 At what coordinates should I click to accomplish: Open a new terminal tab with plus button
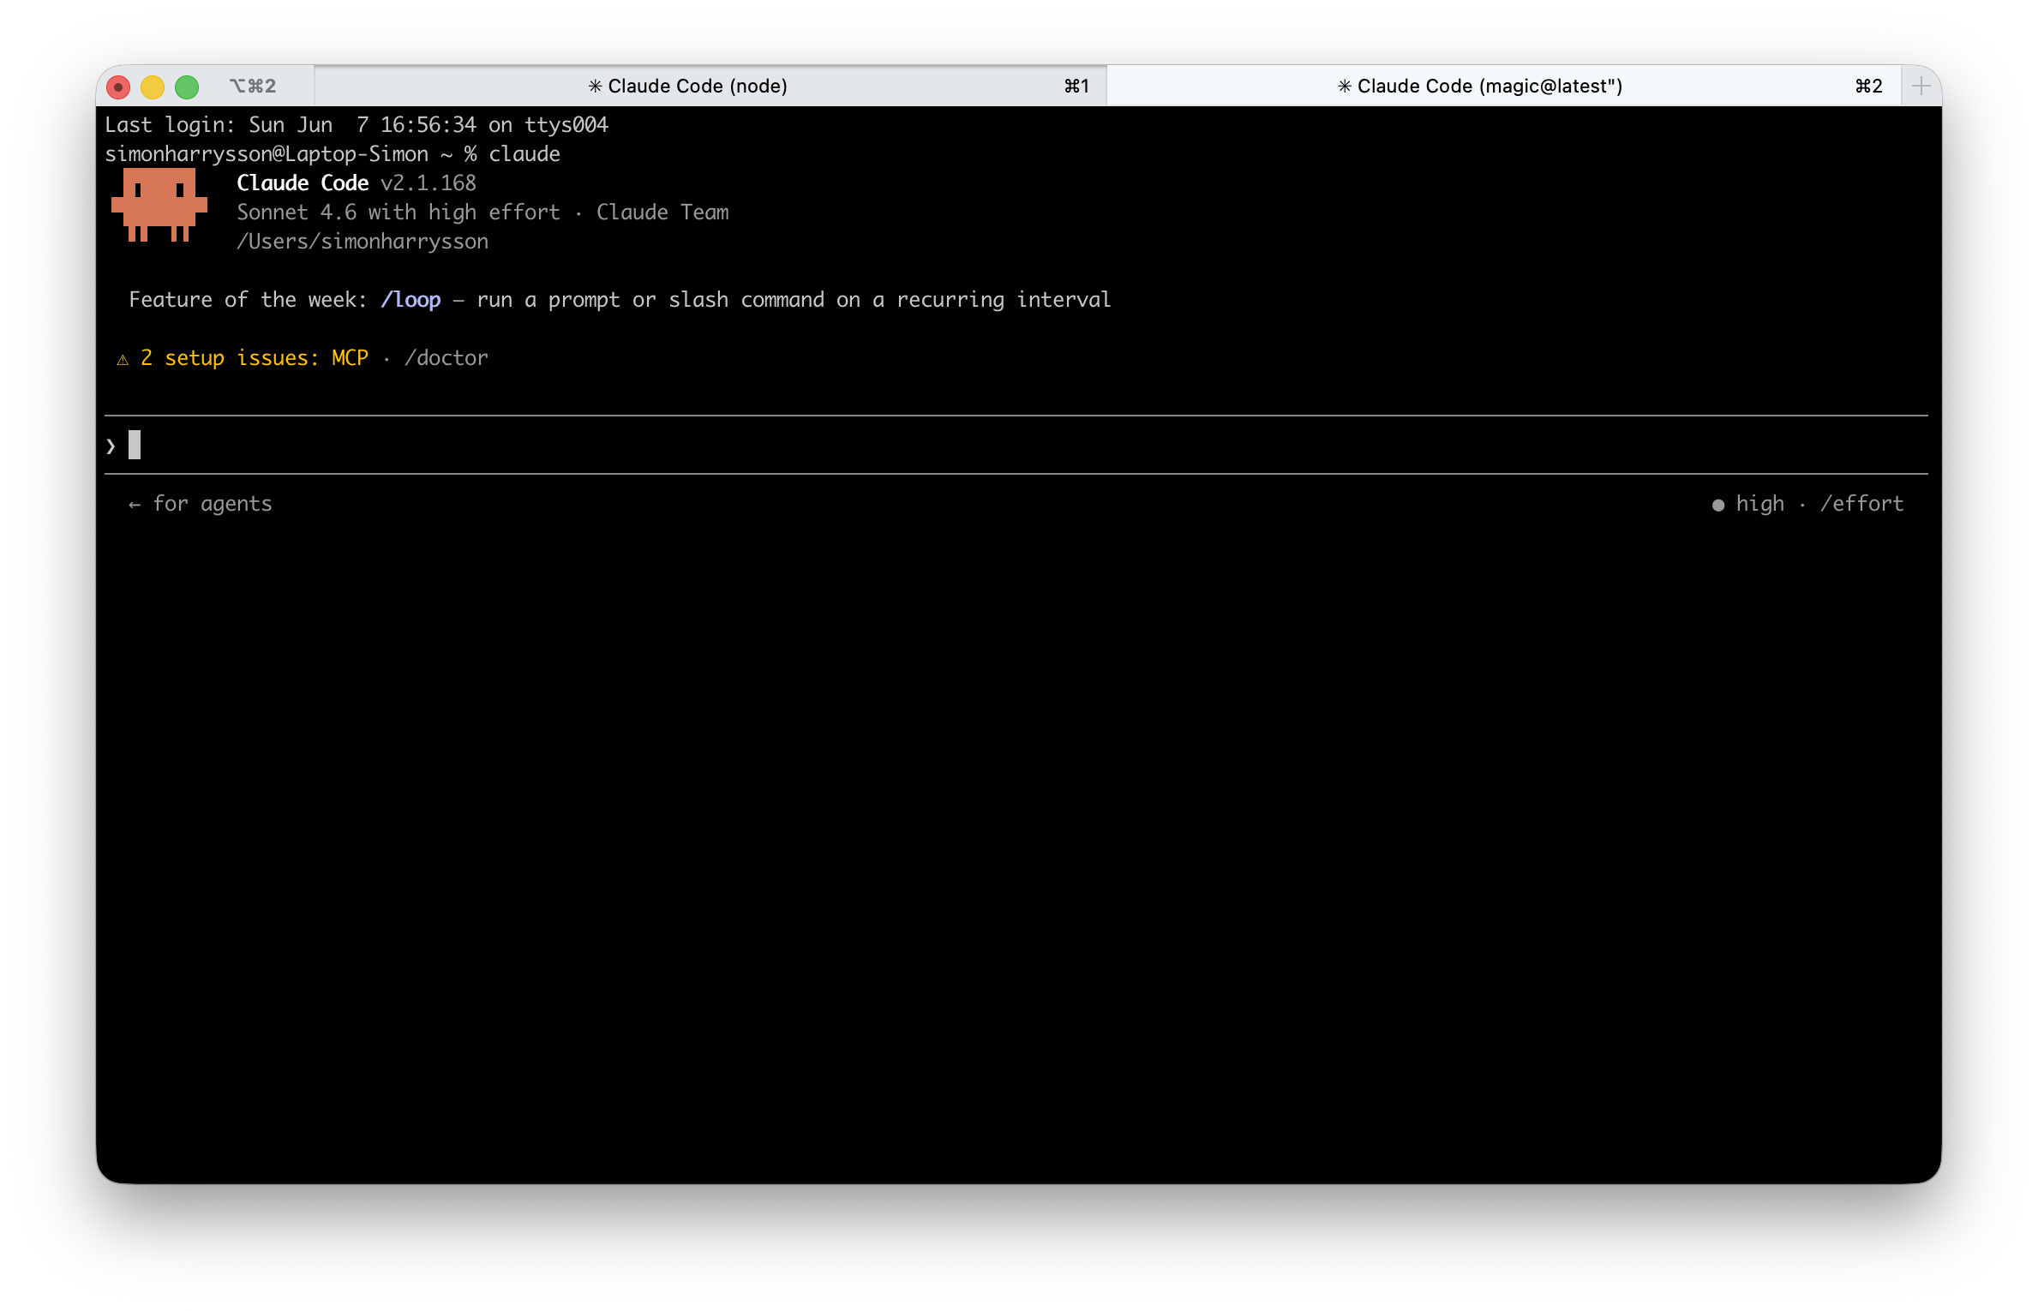pos(1921,86)
